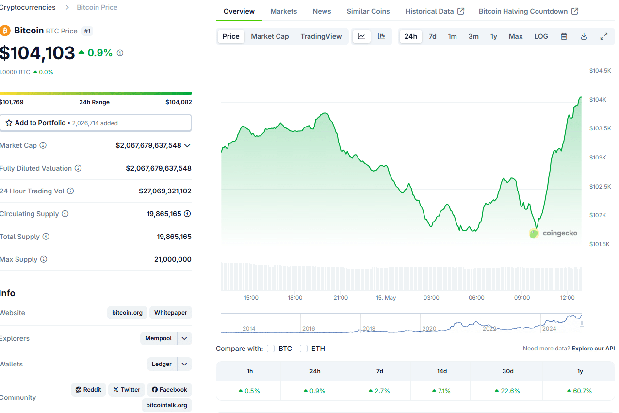Viewport: 619px width, 413px height.
Task: Expand Wallets dropdown arrow
Action: 184,364
